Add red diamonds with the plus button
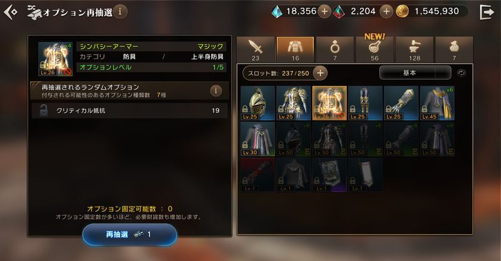This screenshot has width=501, height=261. point(386,11)
